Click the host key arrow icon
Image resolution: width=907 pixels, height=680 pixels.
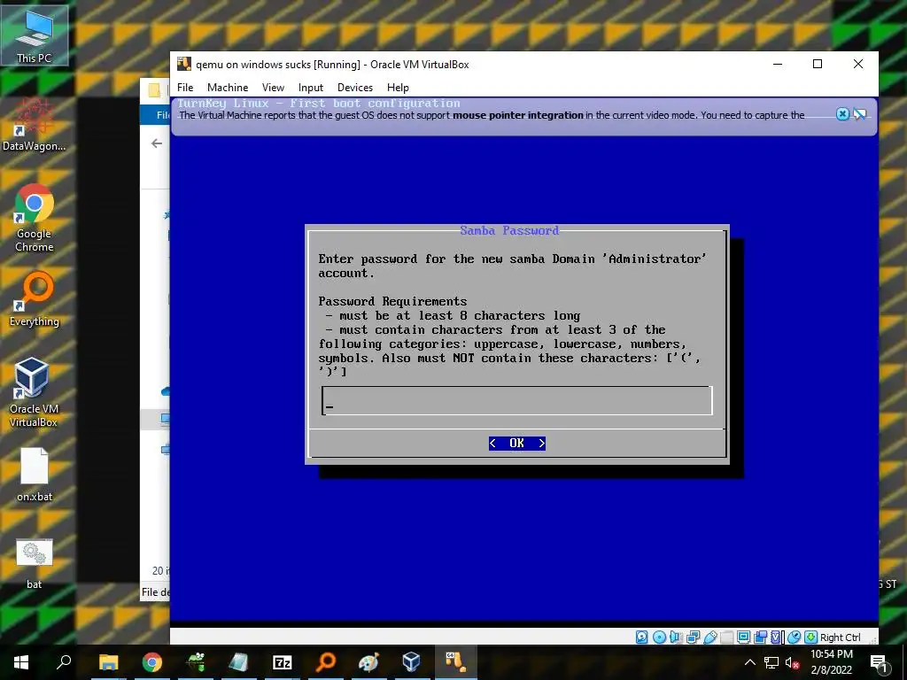[811, 637]
